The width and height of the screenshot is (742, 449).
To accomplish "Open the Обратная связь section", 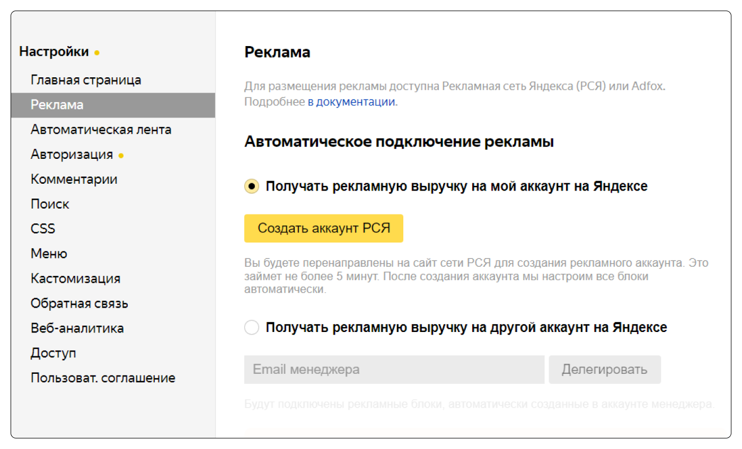I will 79,303.
